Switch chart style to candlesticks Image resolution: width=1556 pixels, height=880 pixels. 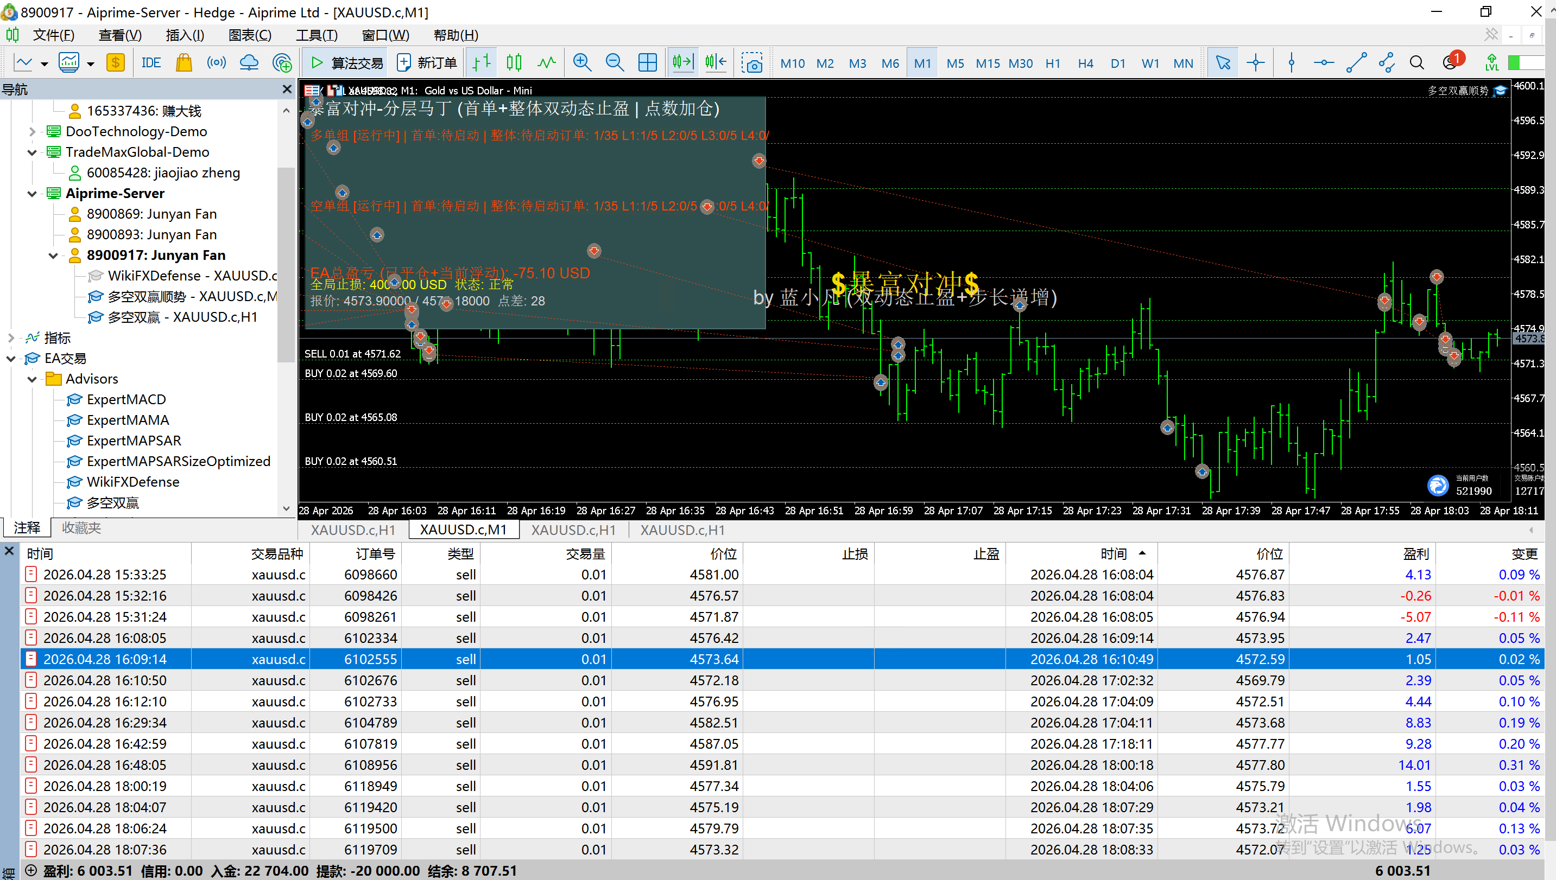click(x=514, y=63)
